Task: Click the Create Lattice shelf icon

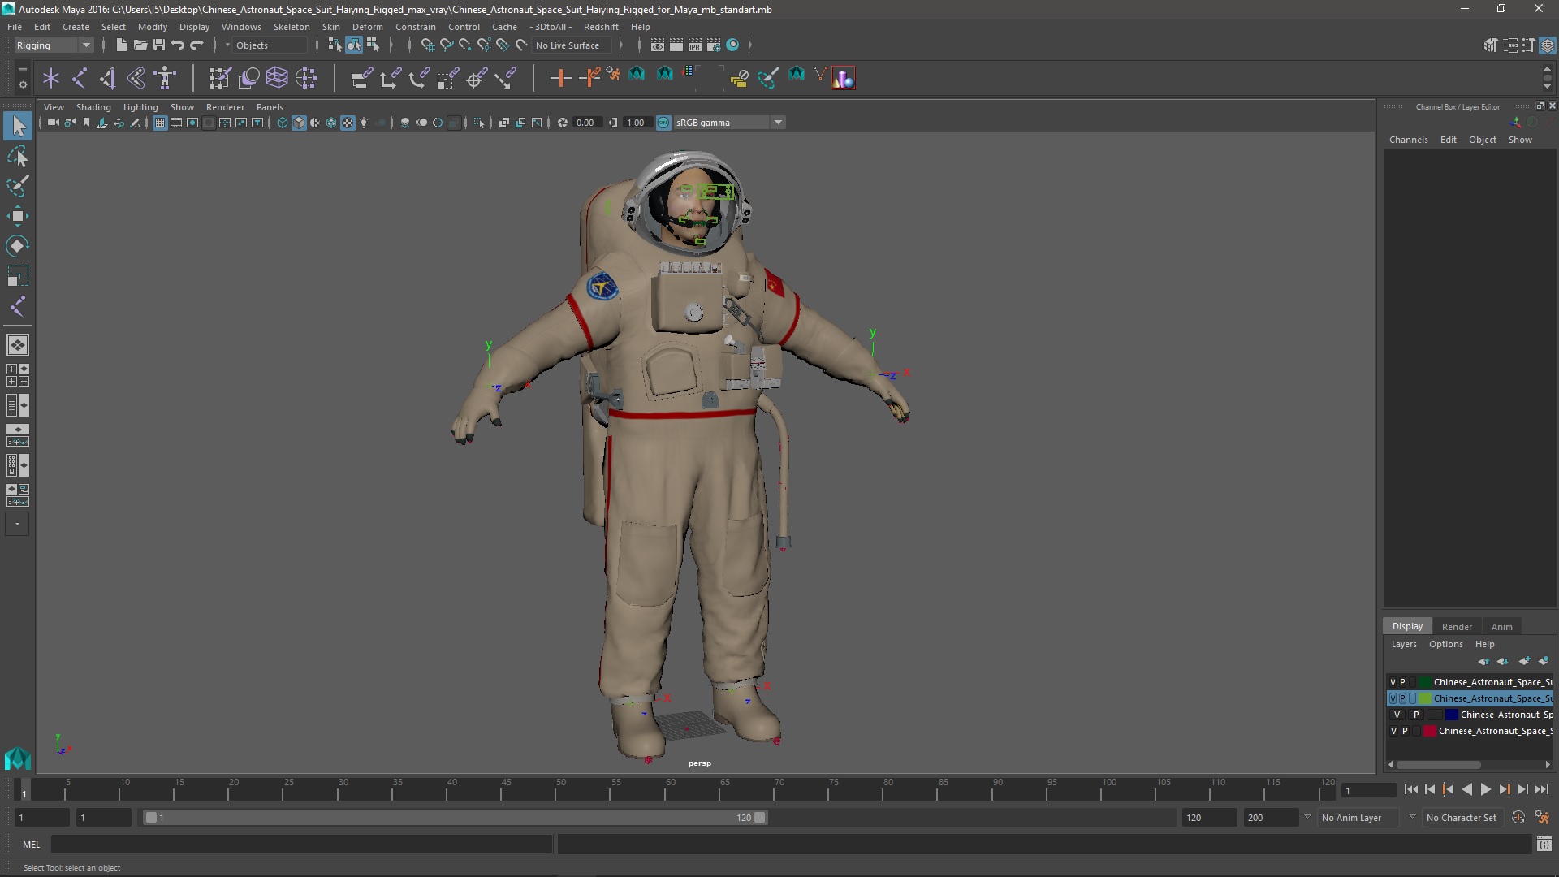Action: [x=277, y=78]
